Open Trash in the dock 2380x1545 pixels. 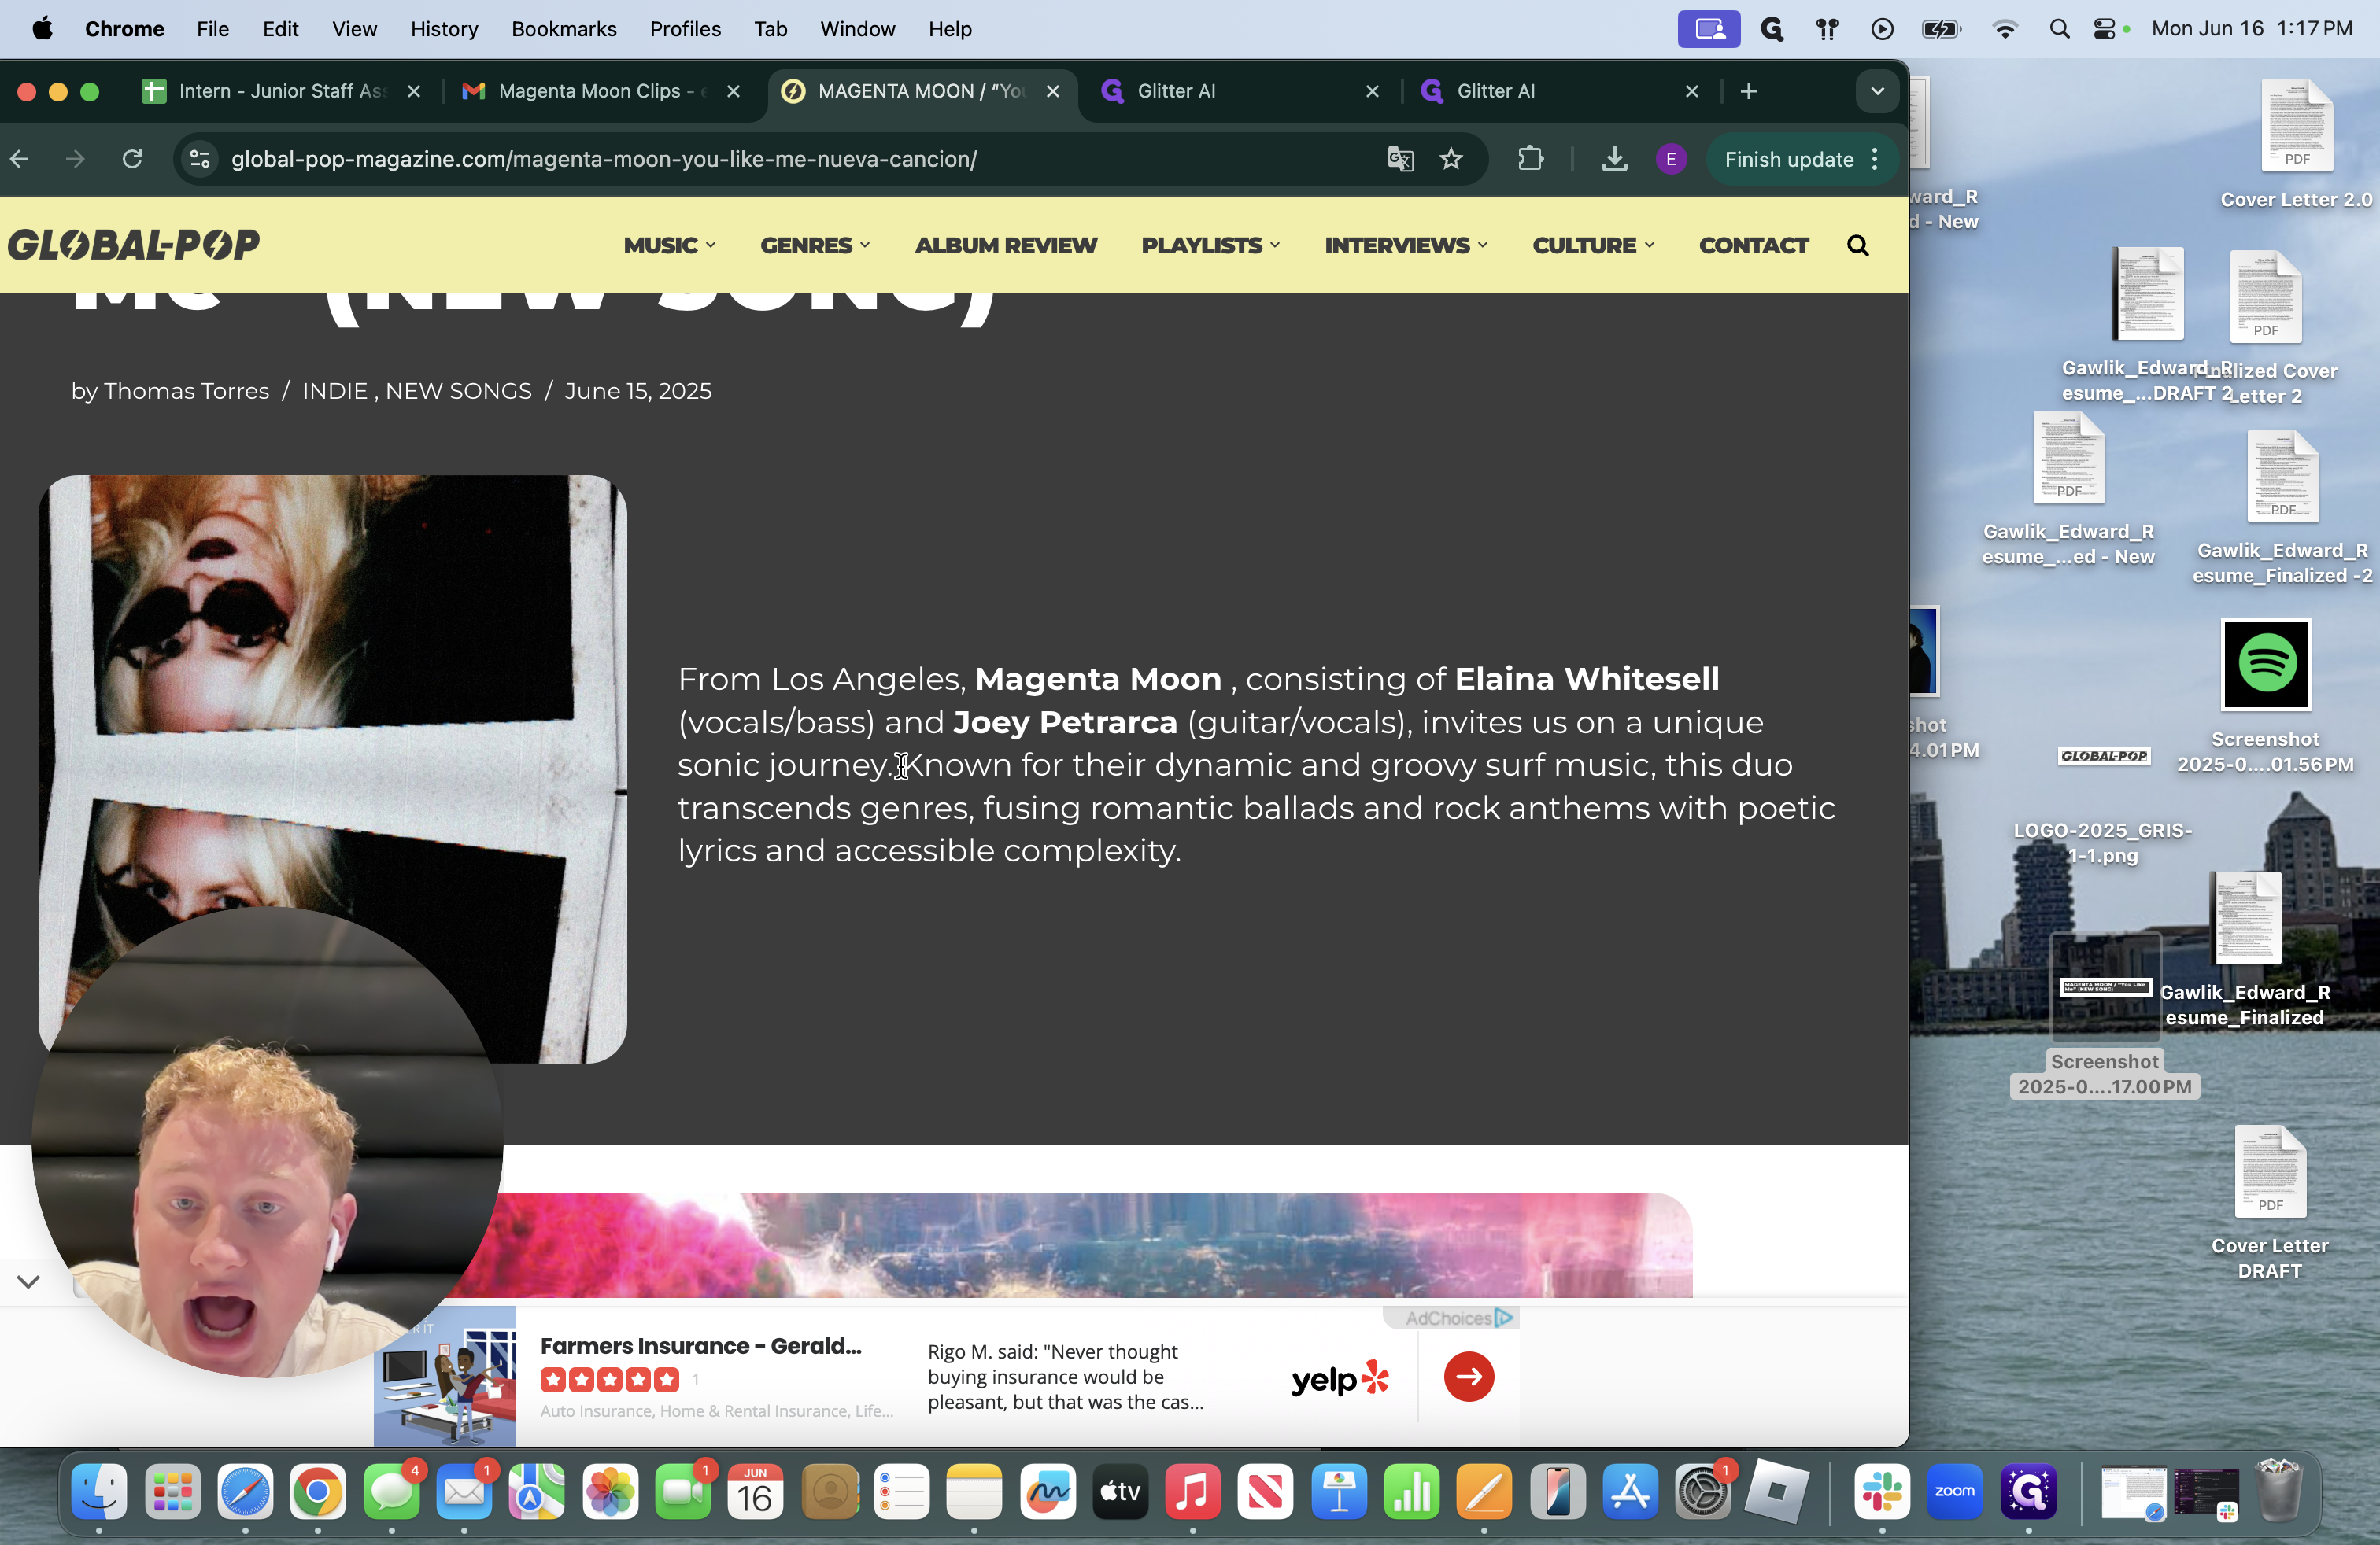(x=2278, y=1492)
